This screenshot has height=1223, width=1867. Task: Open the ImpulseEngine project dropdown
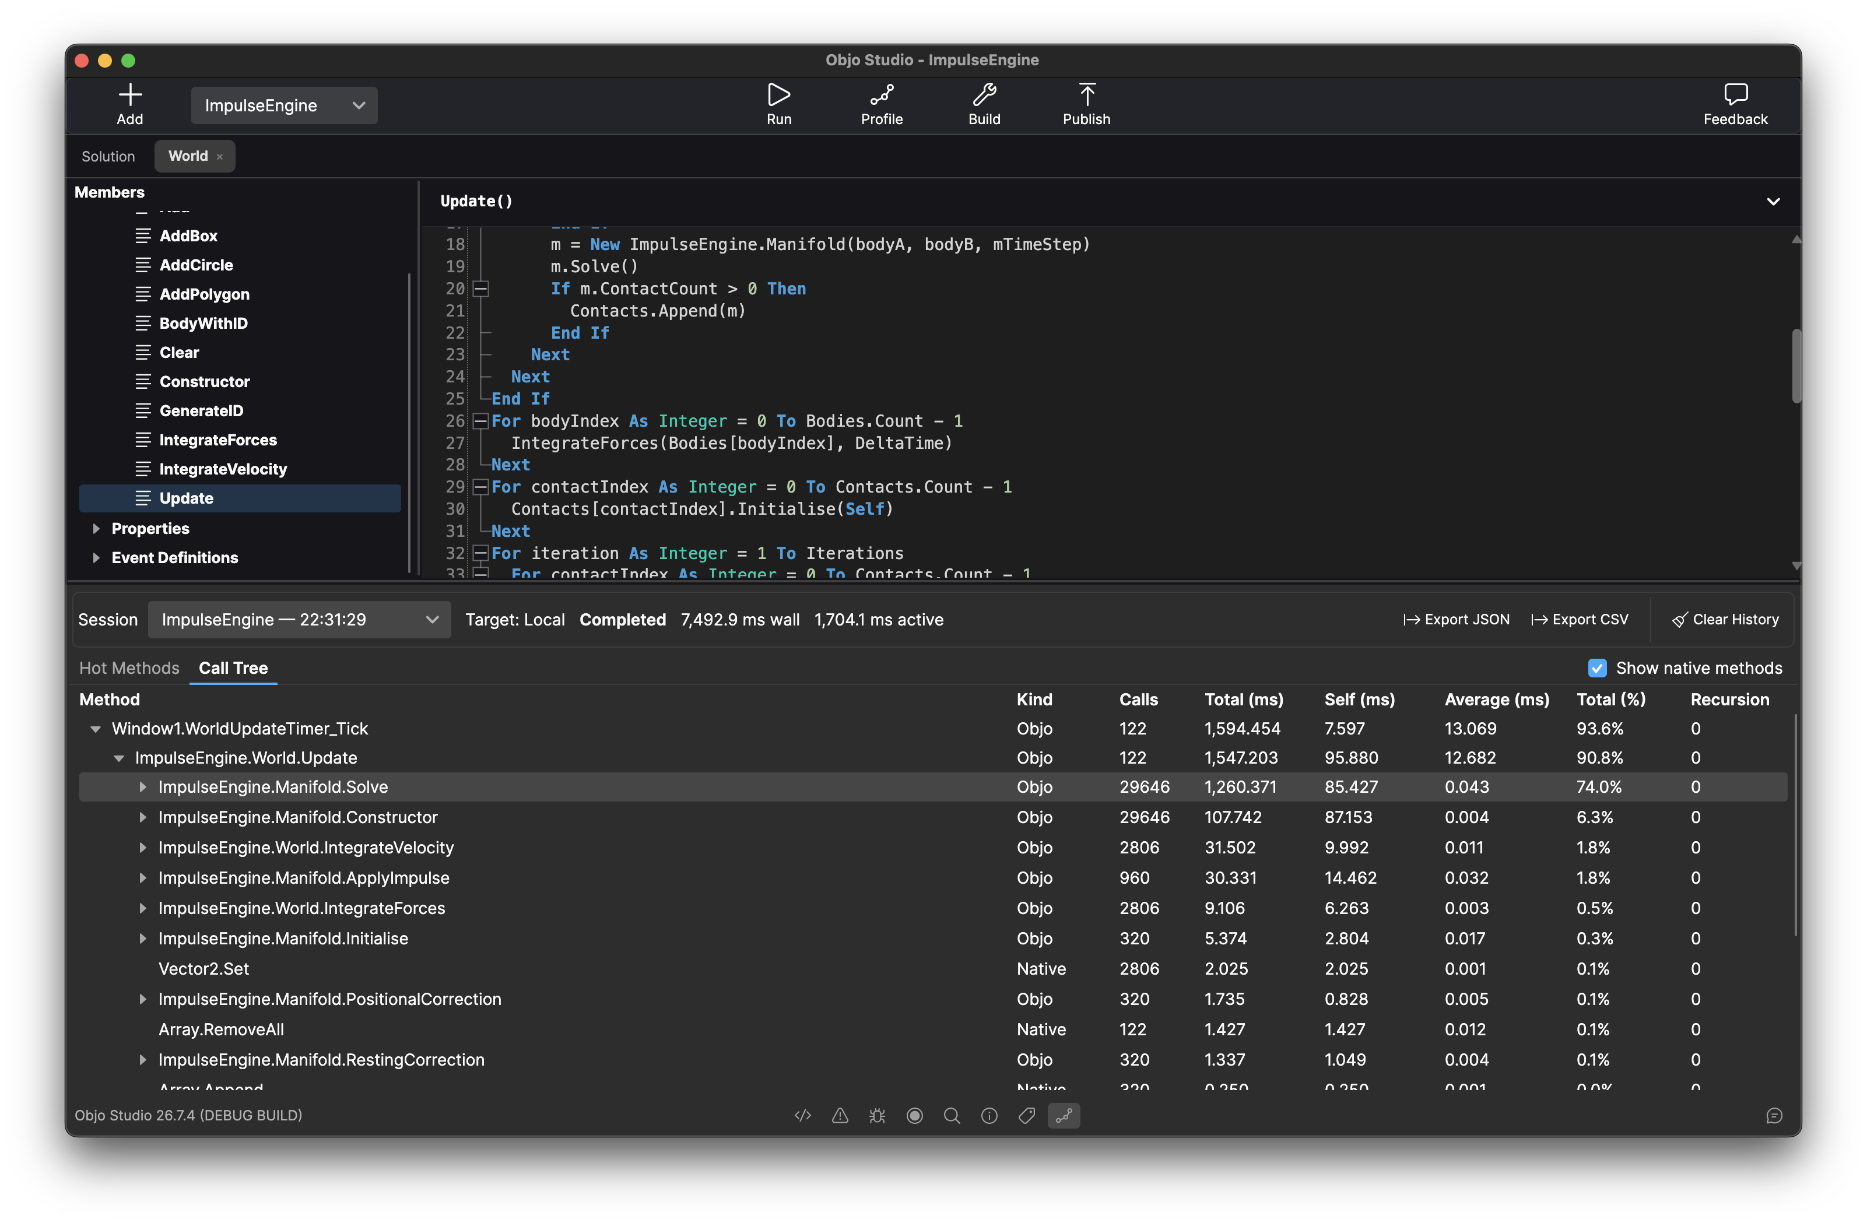click(284, 105)
